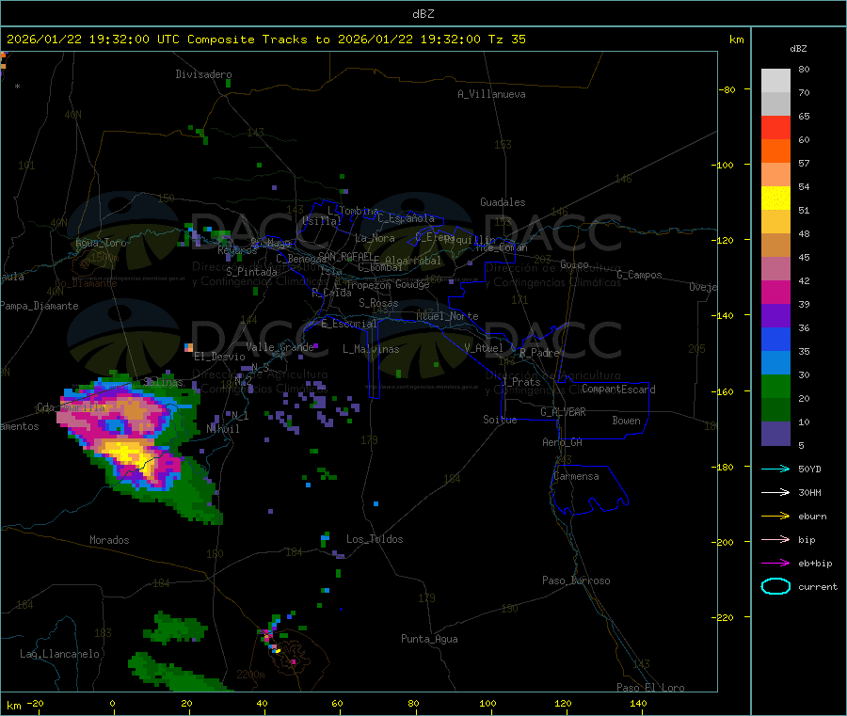Image resolution: width=847 pixels, height=716 pixels.
Task: Click the tan 48 dBZ color swatch
Action: click(775, 246)
